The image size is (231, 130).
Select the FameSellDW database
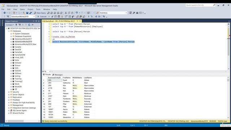[20, 55]
